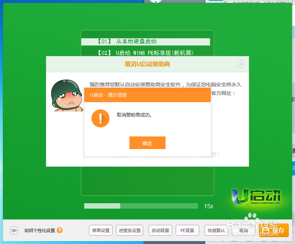The image size is (295, 244).
Task: Click the 取消U启动赞助商 dialog title
Action: pos(147,64)
